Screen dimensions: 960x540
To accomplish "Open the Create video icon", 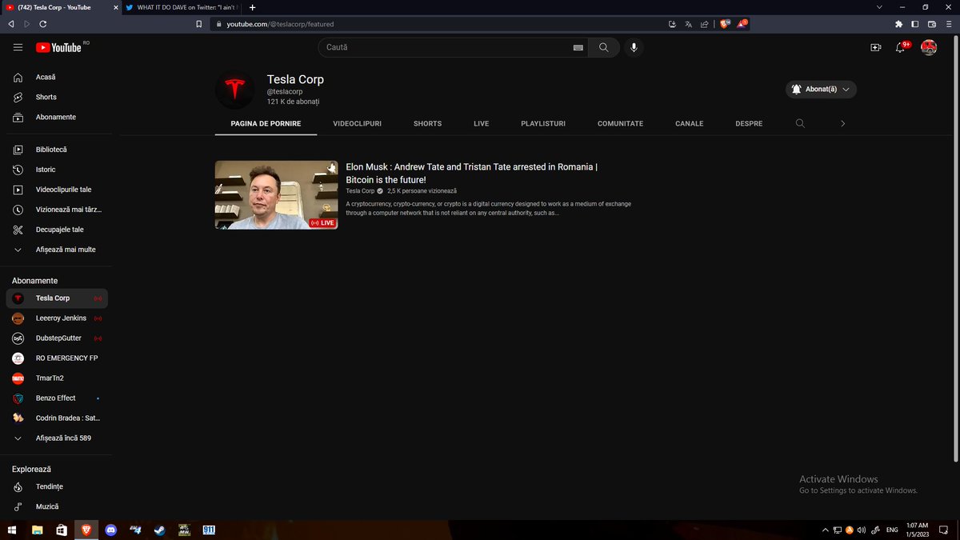I will click(x=876, y=47).
